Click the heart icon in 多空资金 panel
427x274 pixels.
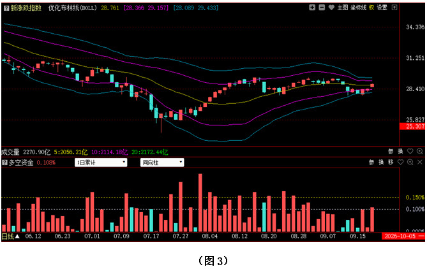pos(400,162)
